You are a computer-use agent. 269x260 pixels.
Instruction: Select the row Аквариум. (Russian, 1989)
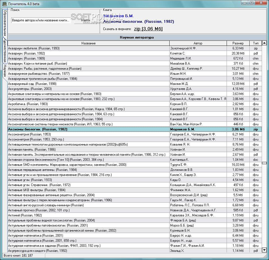[135, 58]
